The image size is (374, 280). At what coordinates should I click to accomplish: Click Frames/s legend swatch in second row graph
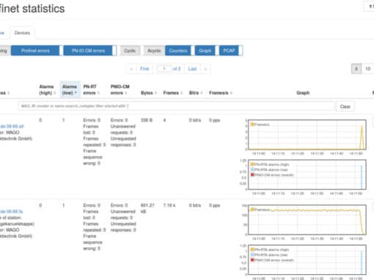pyautogui.click(x=252, y=210)
